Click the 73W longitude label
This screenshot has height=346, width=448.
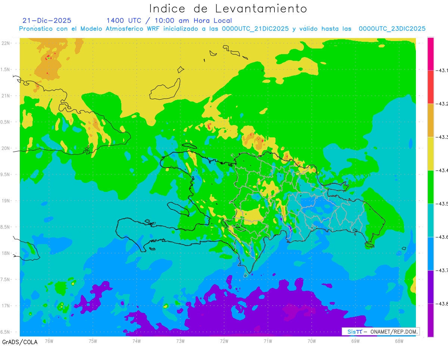point(180,341)
